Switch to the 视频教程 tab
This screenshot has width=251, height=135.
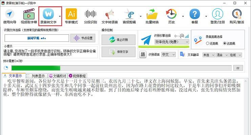(77, 76)
